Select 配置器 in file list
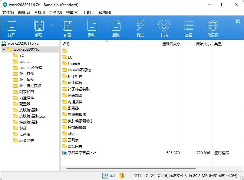Screen dimensions: 244x180 (x=71, y=108)
